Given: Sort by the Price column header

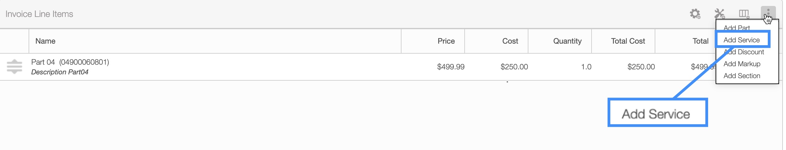Looking at the screenshot, I should coord(446,41).
